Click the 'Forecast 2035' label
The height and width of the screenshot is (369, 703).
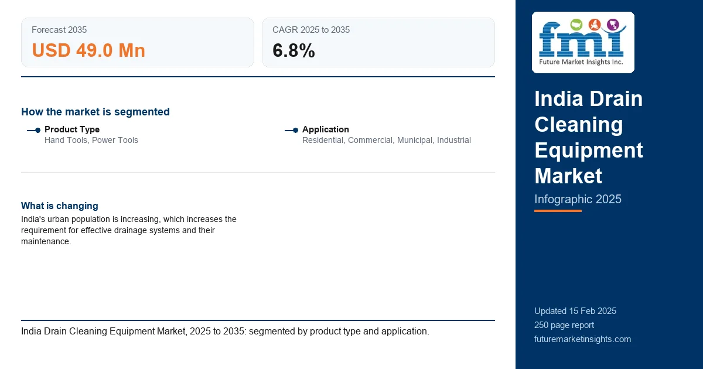(59, 30)
